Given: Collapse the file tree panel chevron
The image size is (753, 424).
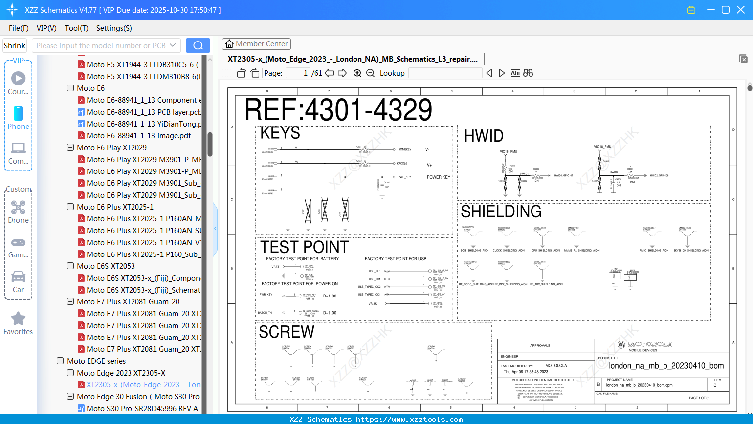Looking at the screenshot, I should click(215, 228).
